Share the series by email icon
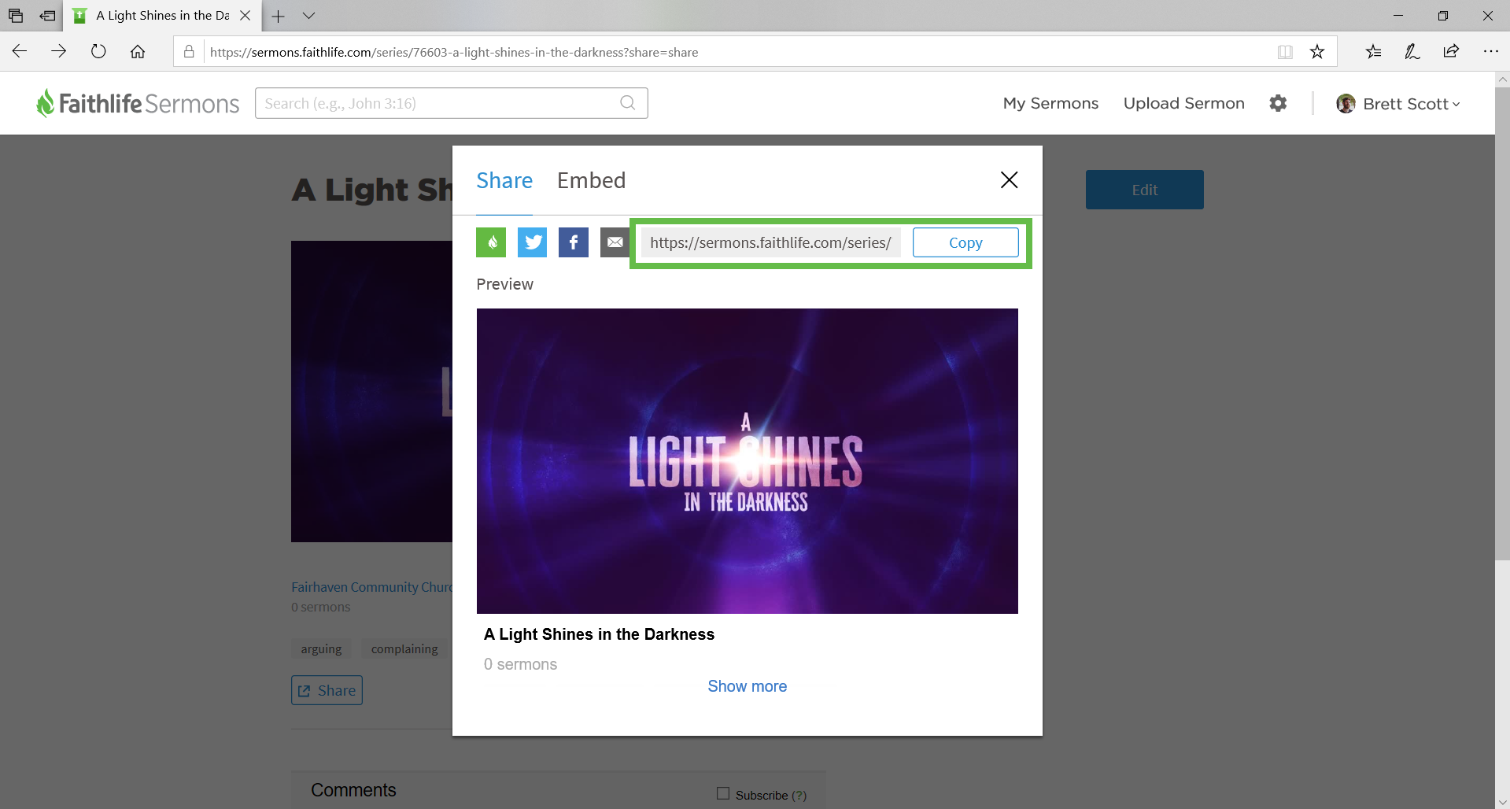1510x809 pixels. click(615, 242)
